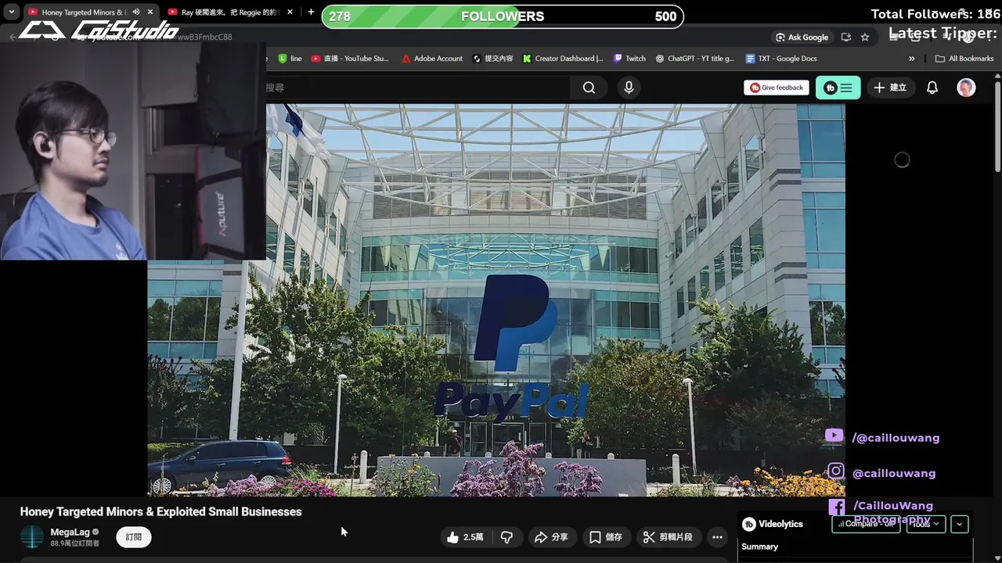This screenshot has width=1002, height=563.
Task: Select the Summary tab in Videolytics
Action: [x=759, y=547]
